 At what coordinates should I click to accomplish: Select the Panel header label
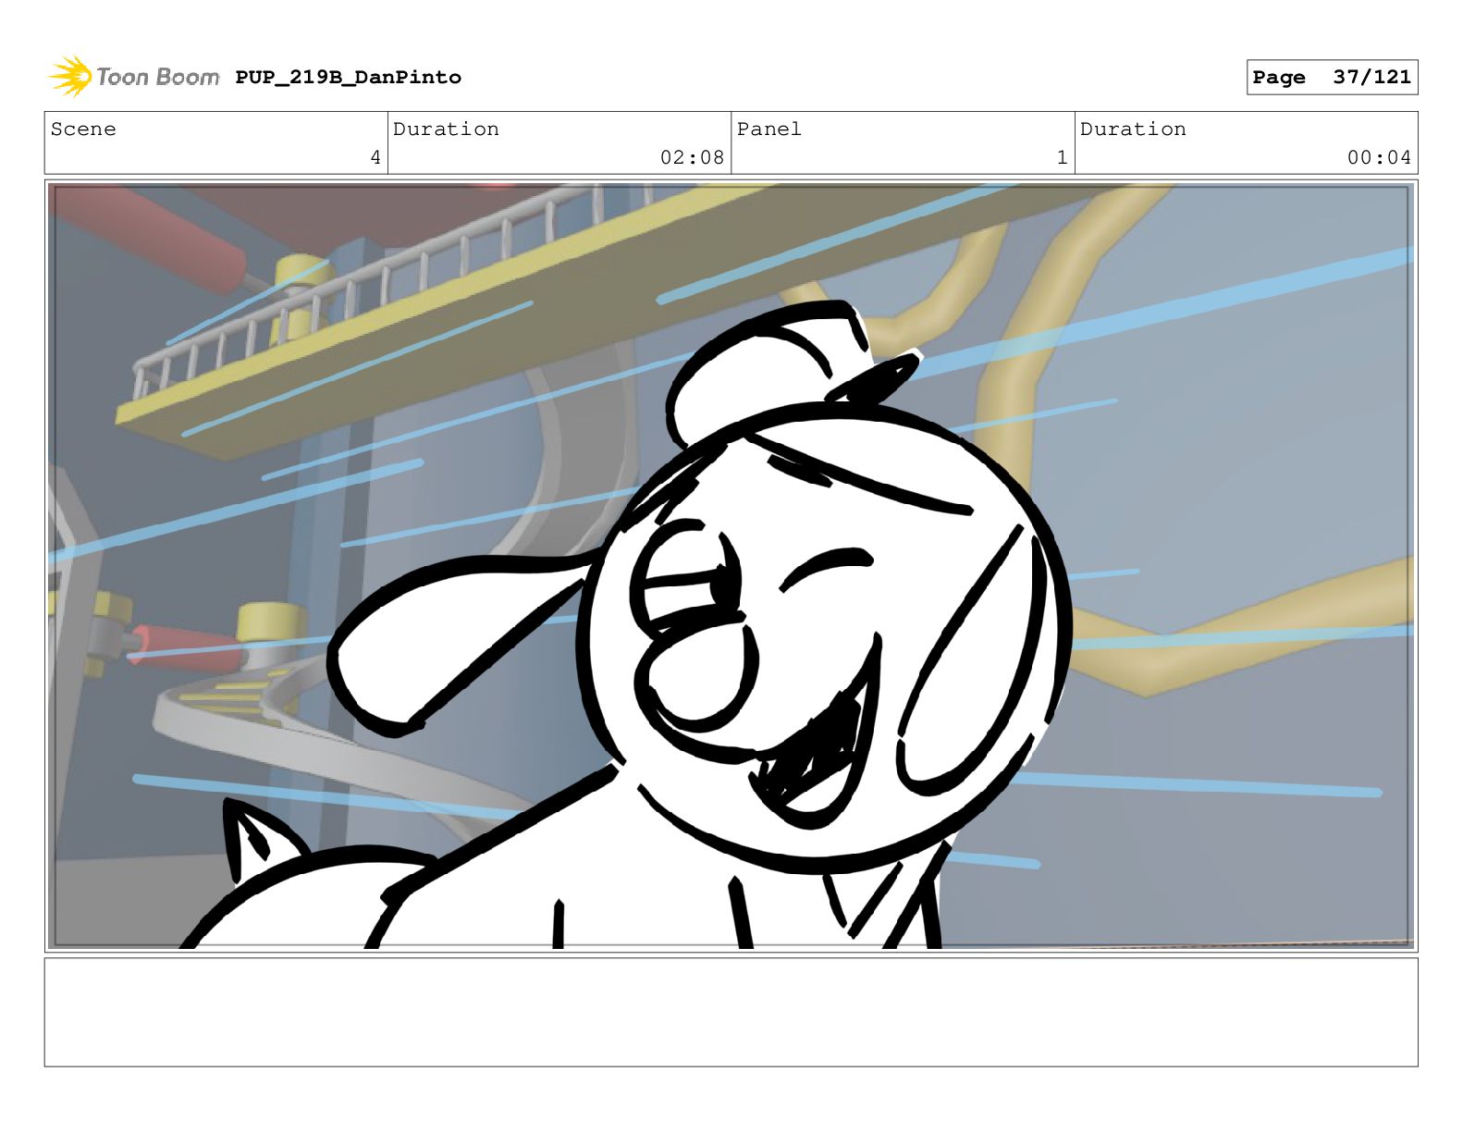[769, 129]
